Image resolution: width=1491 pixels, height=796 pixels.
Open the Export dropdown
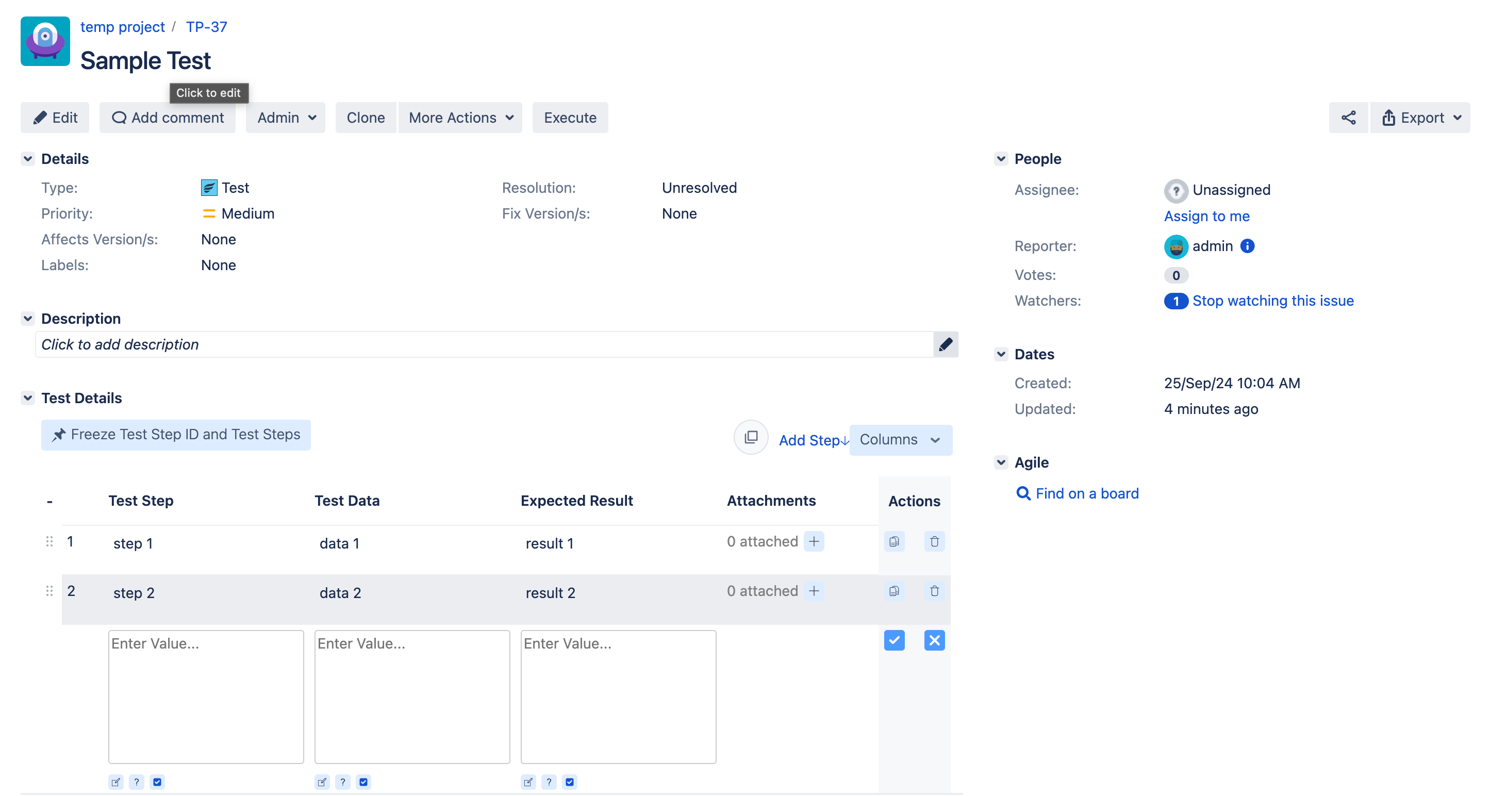1421,118
